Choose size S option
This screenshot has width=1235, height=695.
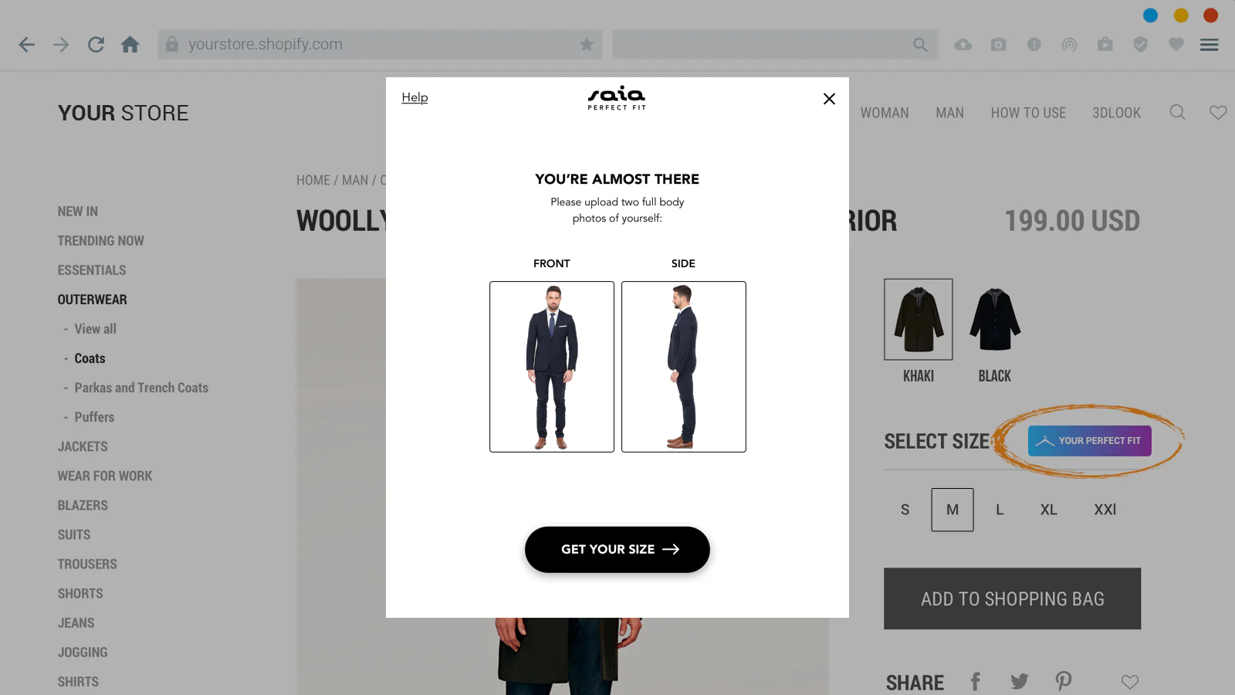[x=905, y=510]
